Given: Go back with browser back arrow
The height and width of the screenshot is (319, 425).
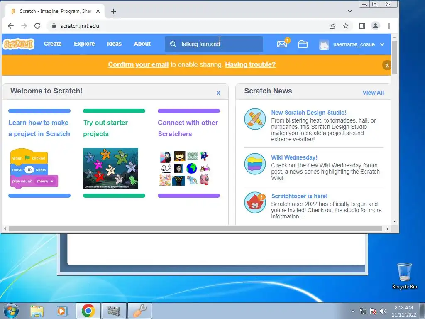Looking at the screenshot, I should tap(10, 26).
